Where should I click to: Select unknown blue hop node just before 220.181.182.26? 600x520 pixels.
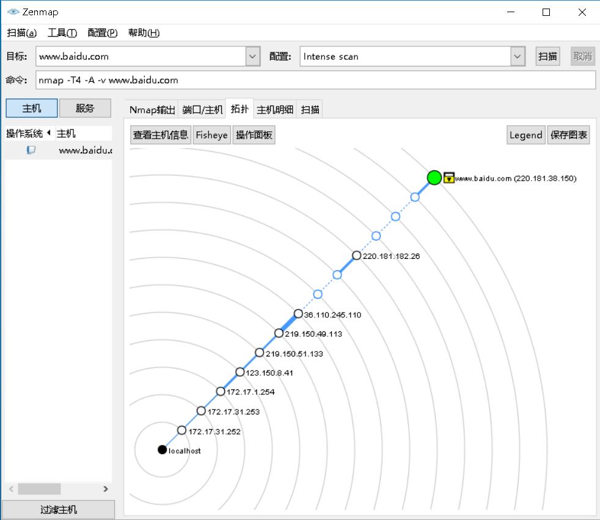coord(337,275)
